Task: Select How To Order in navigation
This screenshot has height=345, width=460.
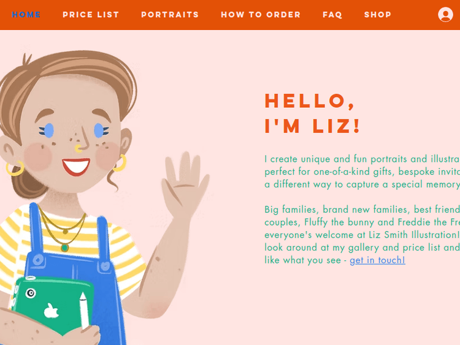Action: (261, 15)
